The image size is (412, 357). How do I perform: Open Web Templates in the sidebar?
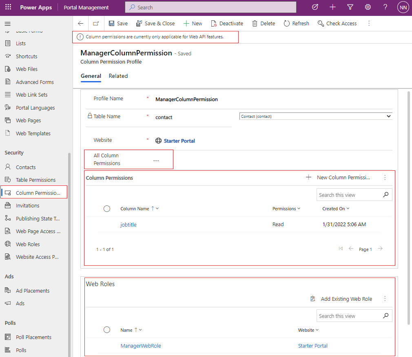[33, 133]
